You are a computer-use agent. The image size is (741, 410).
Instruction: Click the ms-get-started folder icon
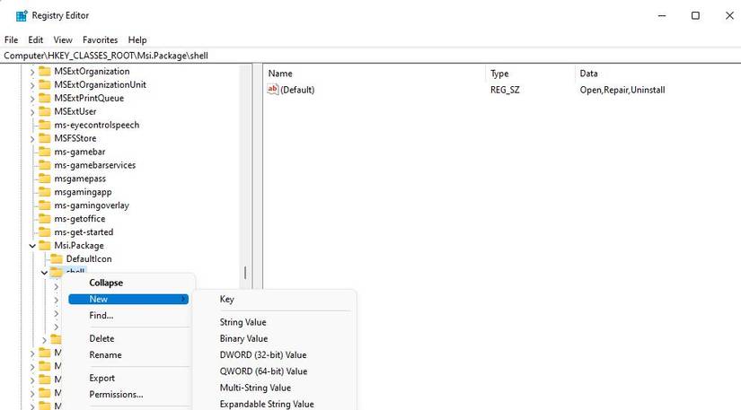[44, 232]
